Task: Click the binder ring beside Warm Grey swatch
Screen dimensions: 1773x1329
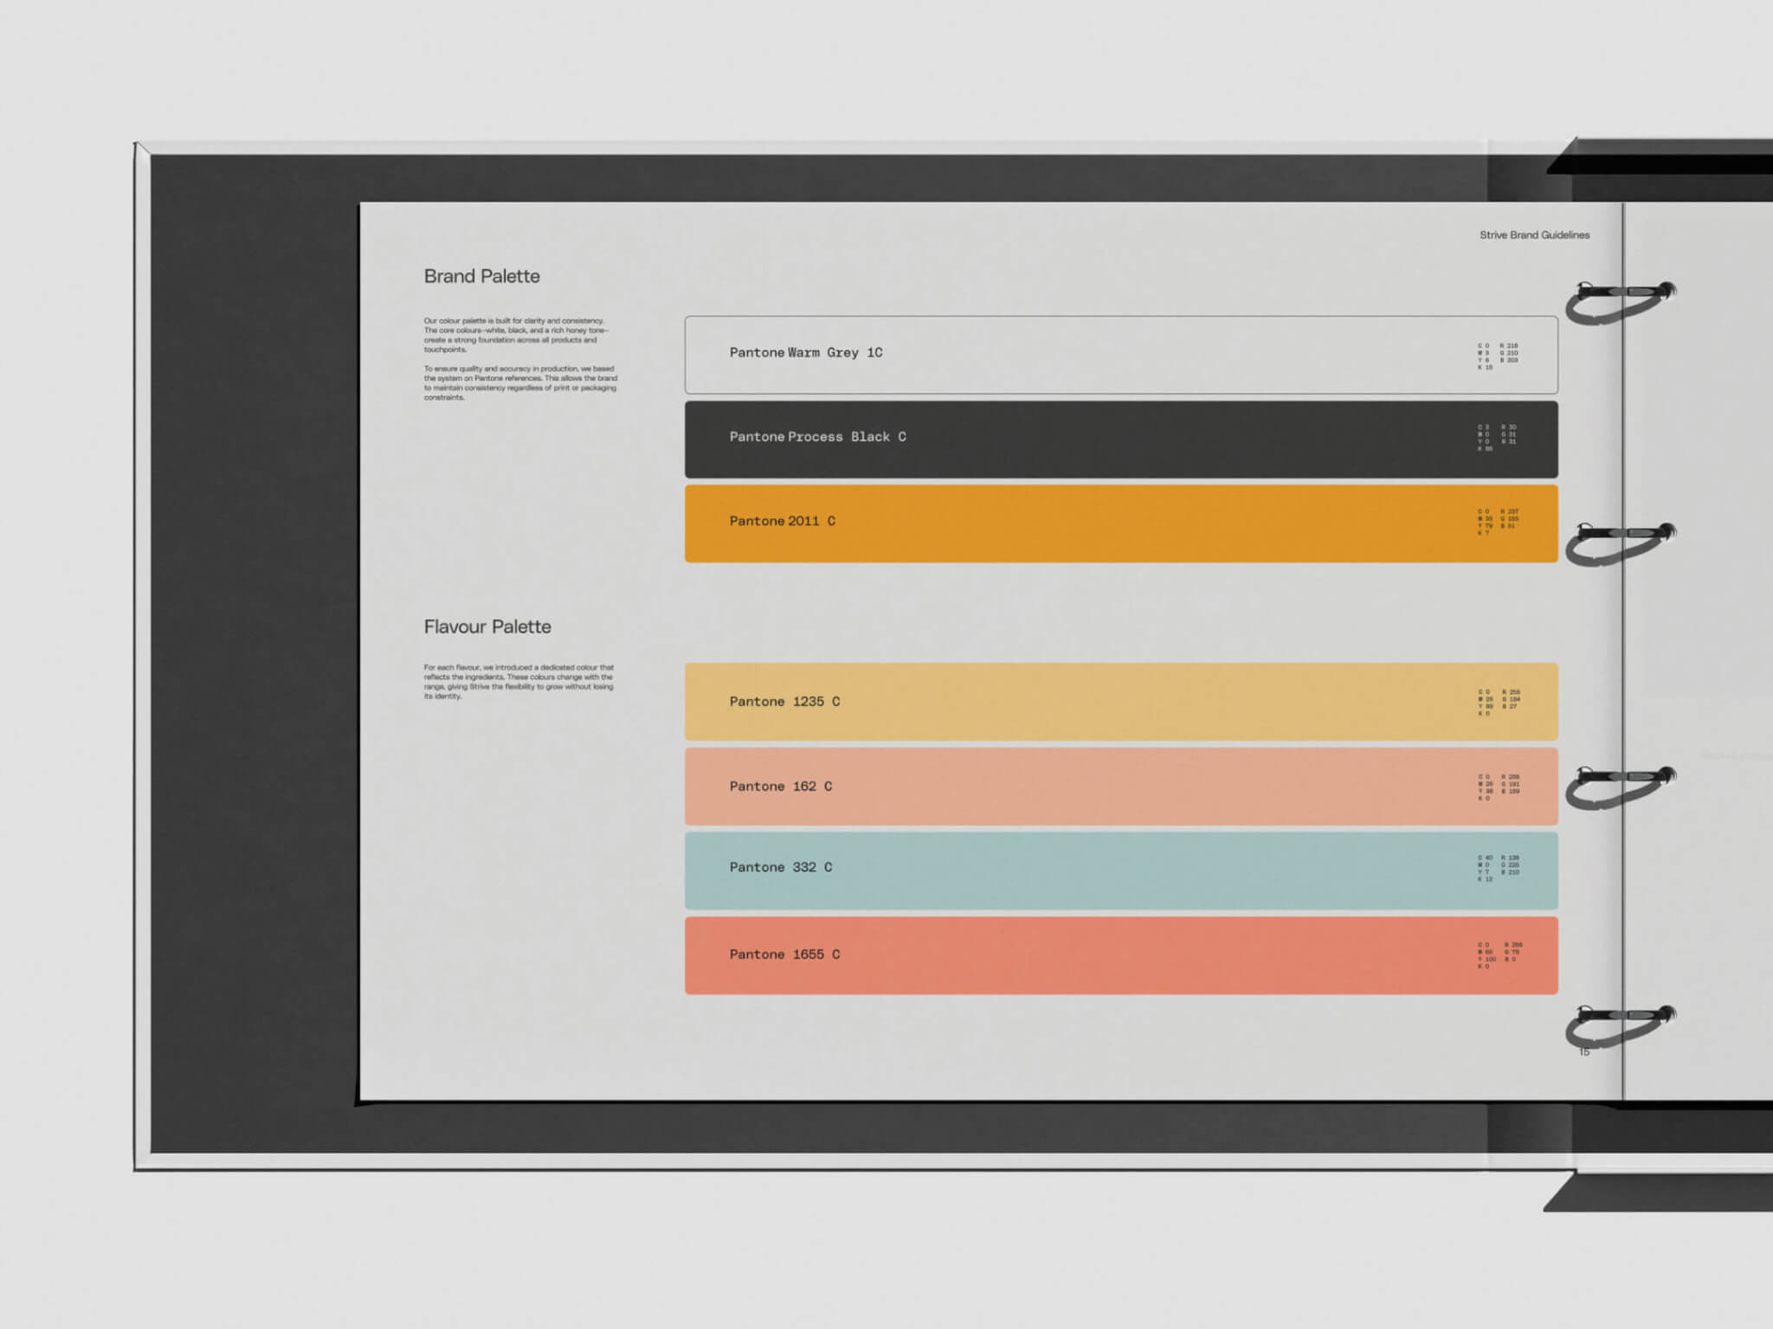Action: (x=1621, y=302)
